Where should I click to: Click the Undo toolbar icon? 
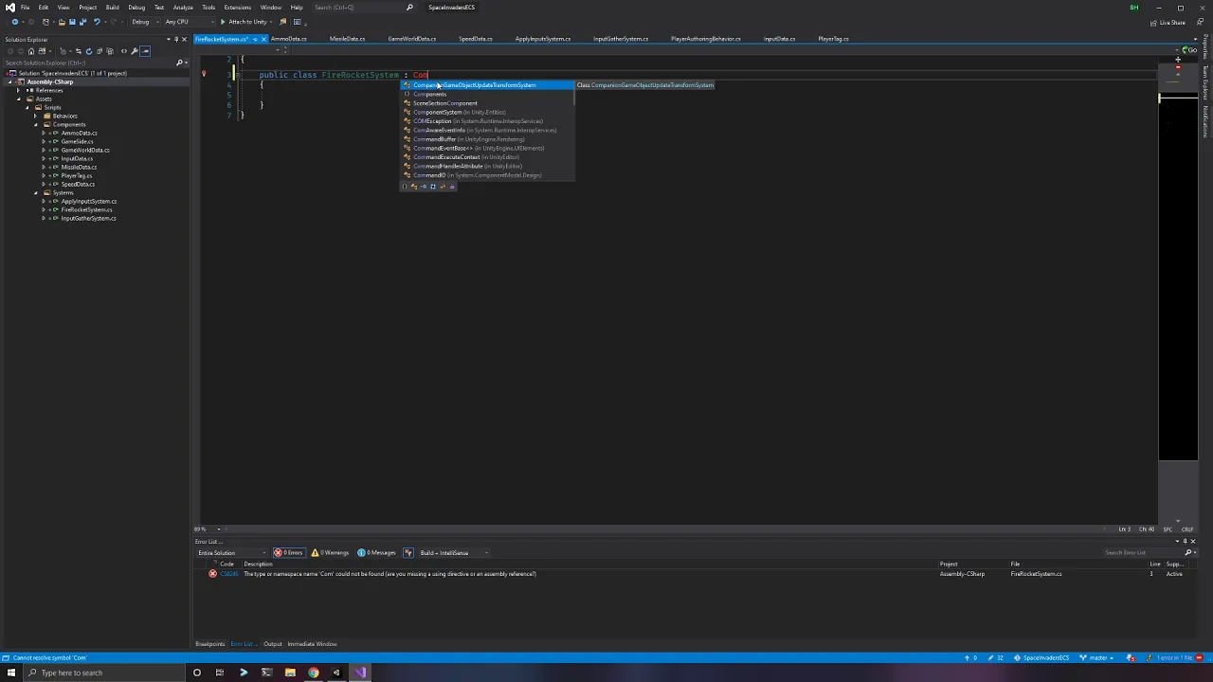pyautogui.click(x=97, y=22)
